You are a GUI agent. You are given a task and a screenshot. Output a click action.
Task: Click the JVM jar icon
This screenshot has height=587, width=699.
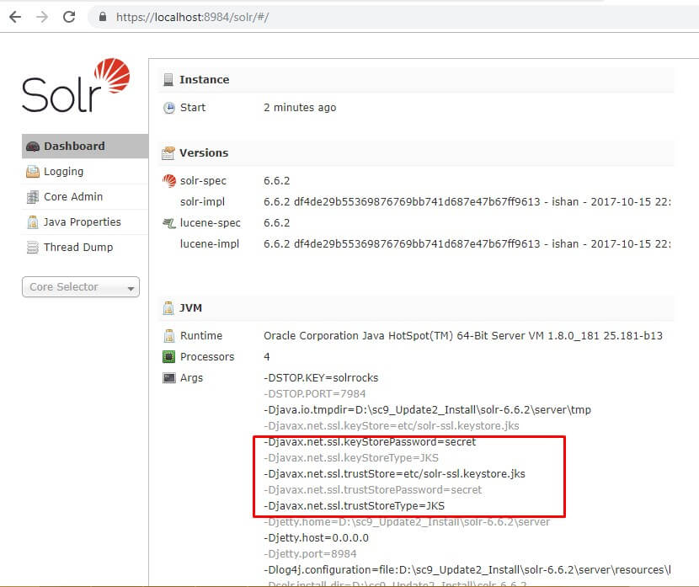(x=168, y=308)
